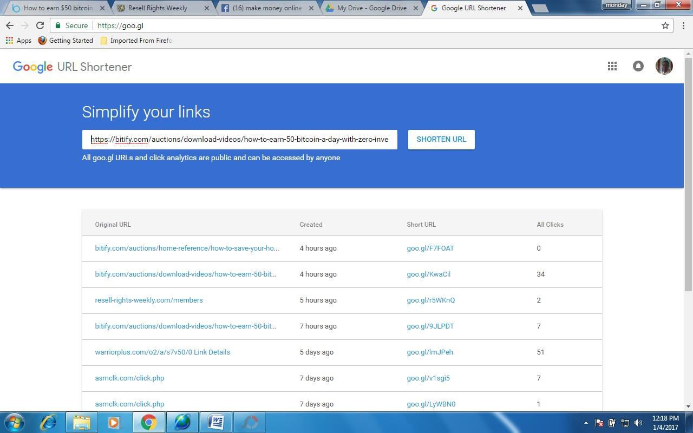This screenshot has height=433, width=693.
Task: Click the scrollbar down arrow
Action: click(688, 406)
